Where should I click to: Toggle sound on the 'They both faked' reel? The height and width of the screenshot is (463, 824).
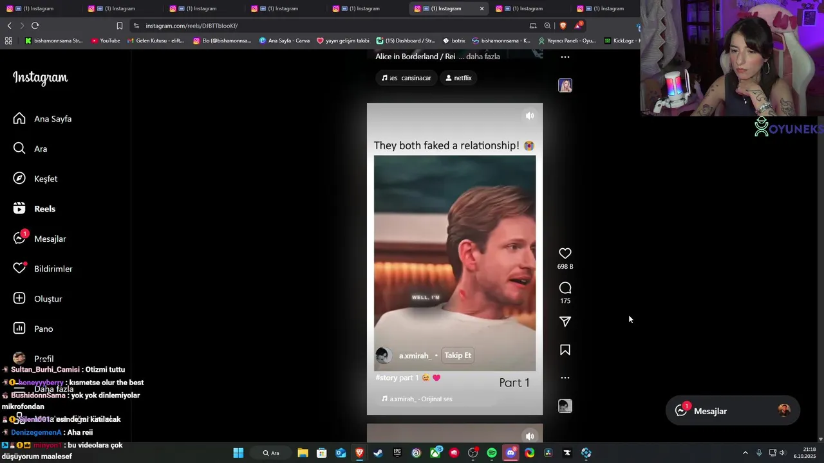point(530,116)
